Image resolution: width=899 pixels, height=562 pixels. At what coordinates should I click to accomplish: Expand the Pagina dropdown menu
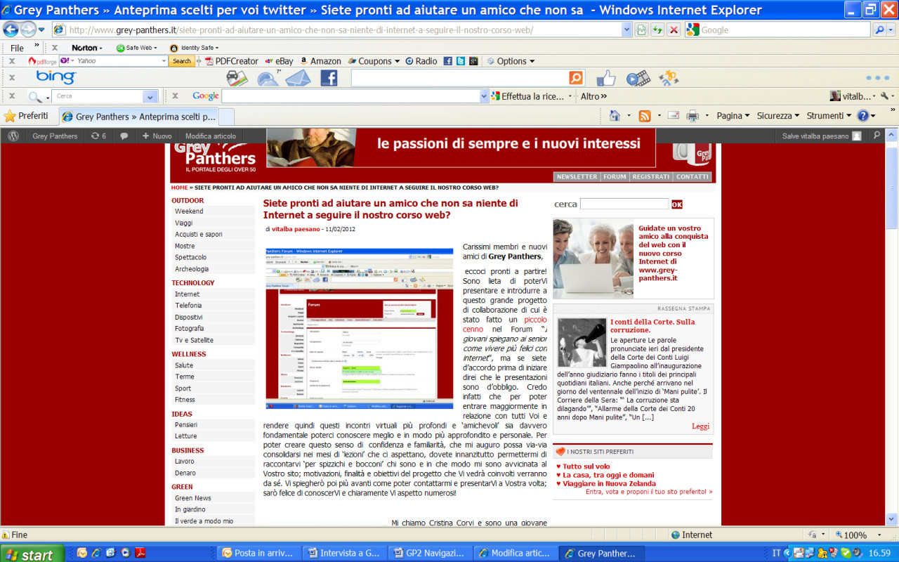coord(733,116)
